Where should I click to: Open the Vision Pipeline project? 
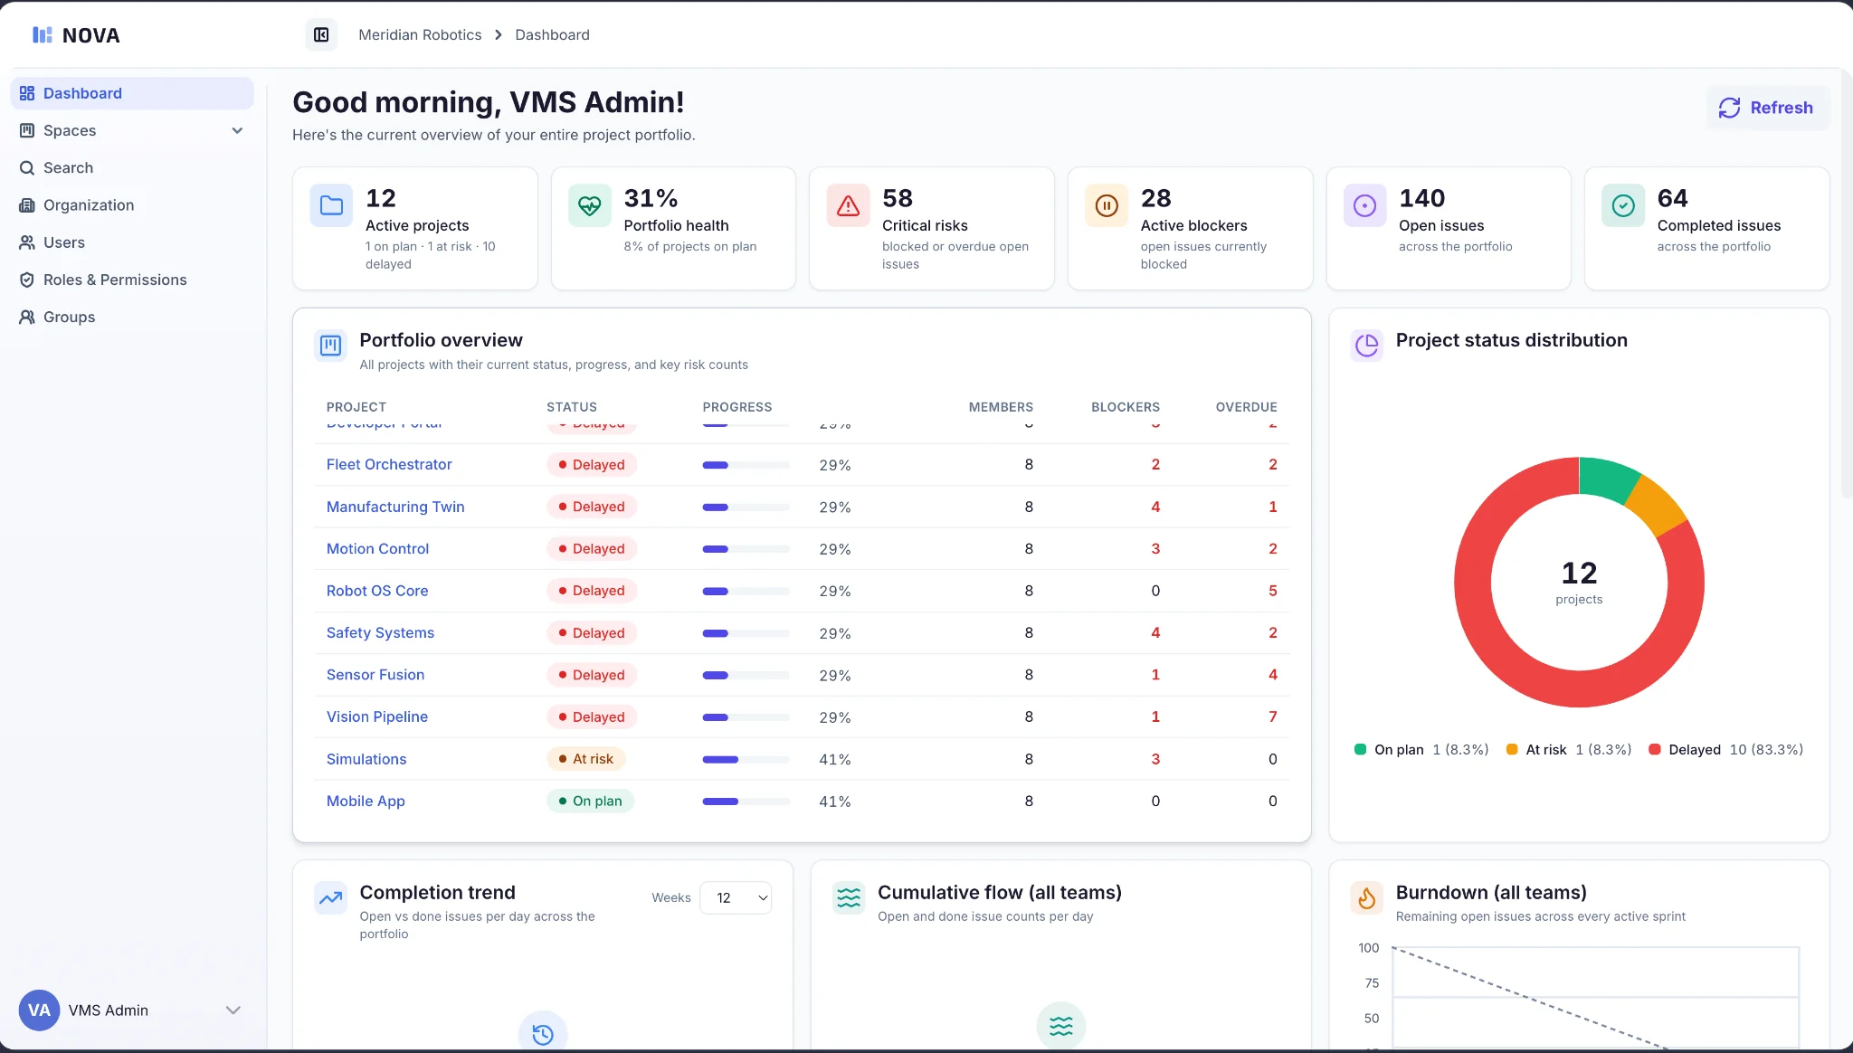(377, 716)
